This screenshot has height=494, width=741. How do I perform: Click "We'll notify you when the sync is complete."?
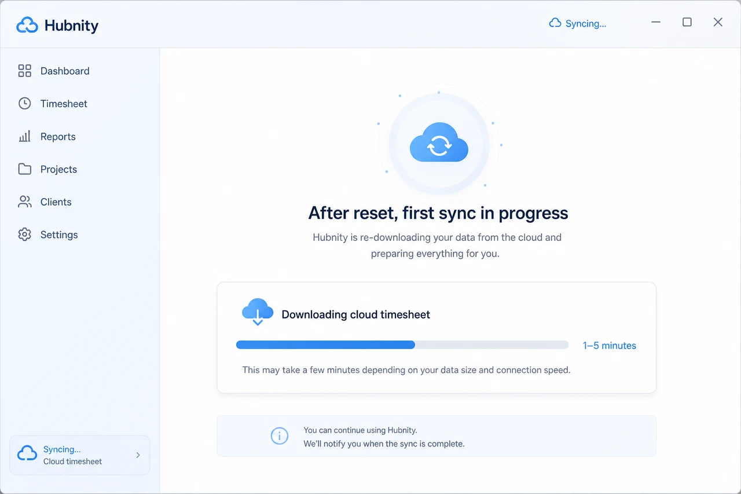coord(384,444)
